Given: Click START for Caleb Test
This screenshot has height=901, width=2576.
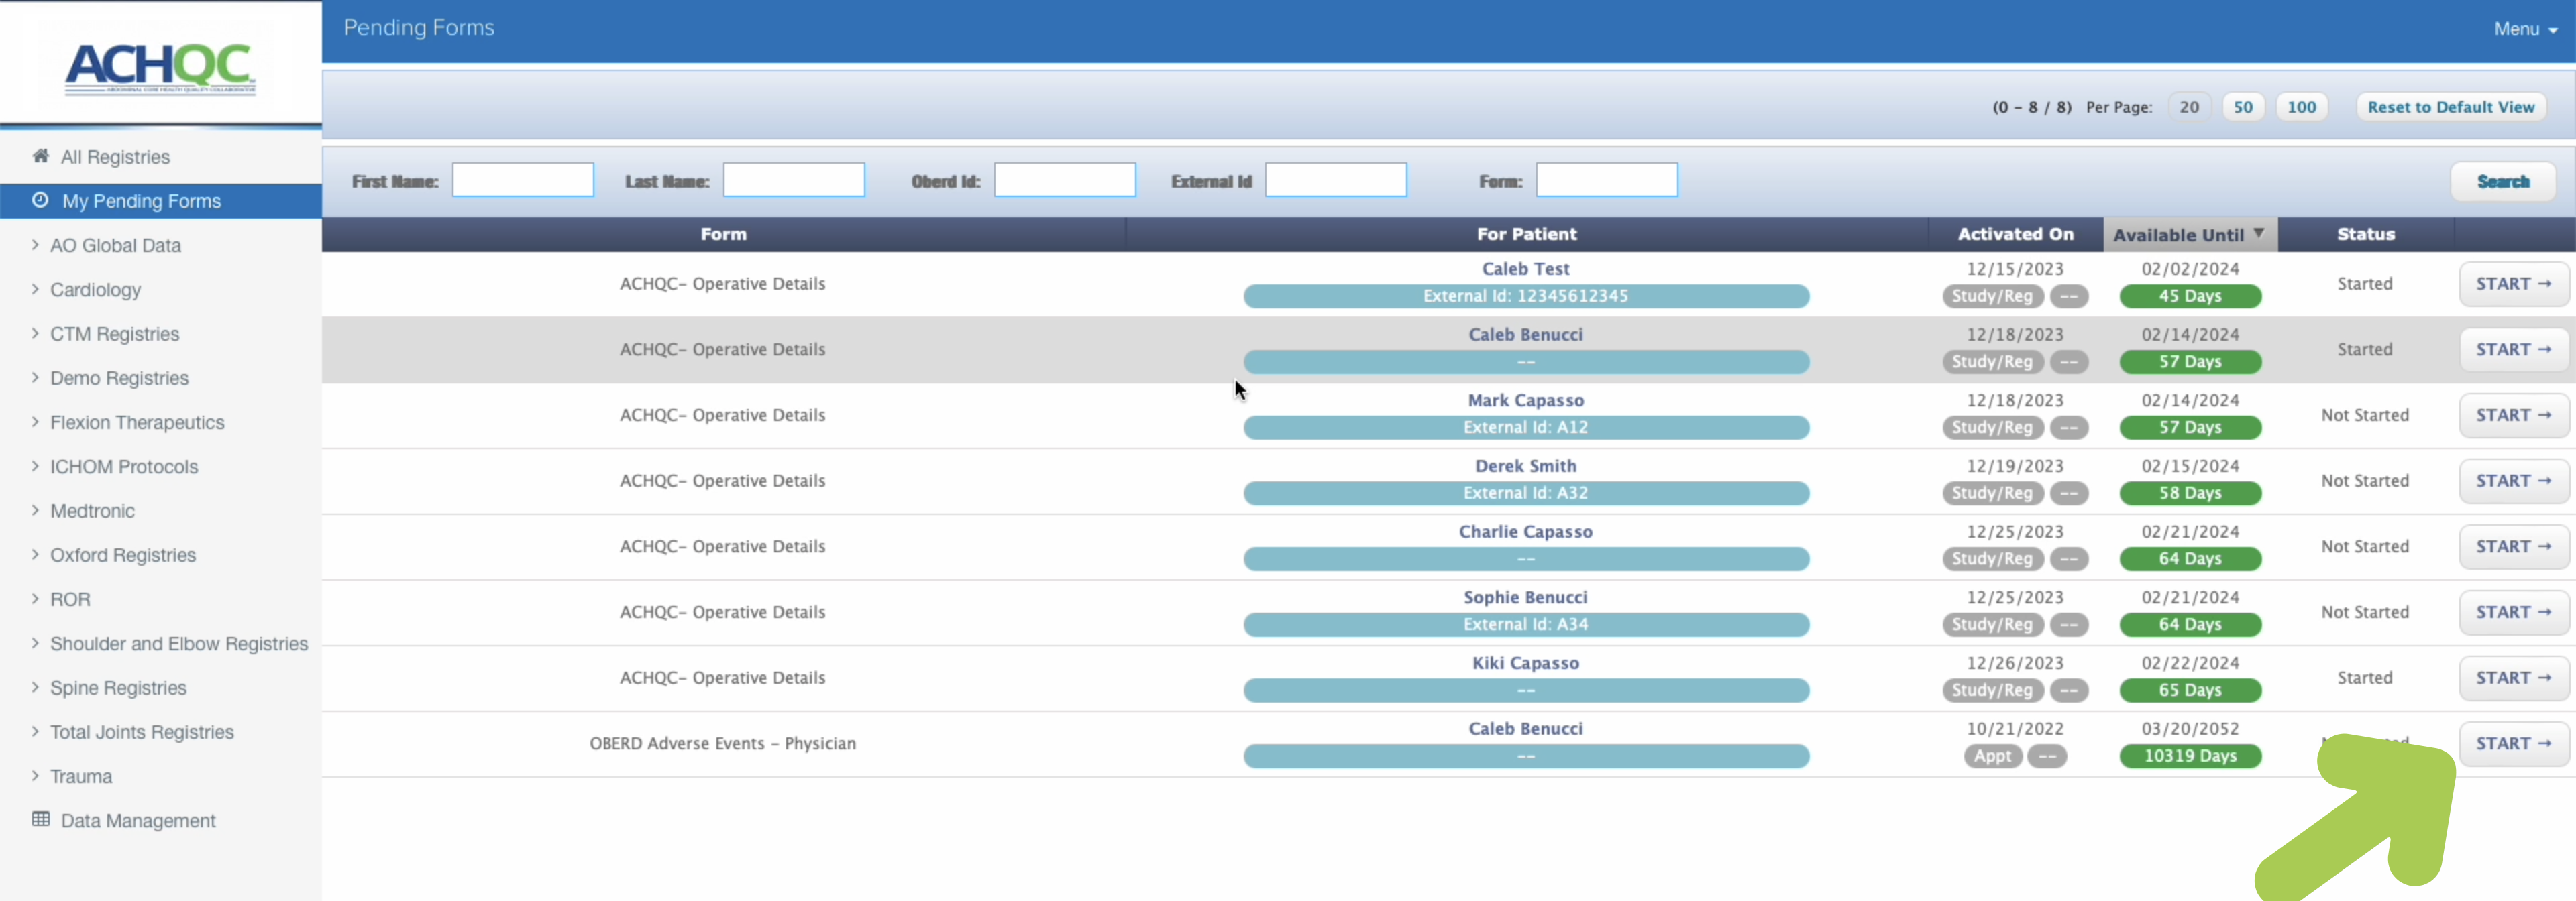Looking at the screenshot, I should click(2513, 284).
